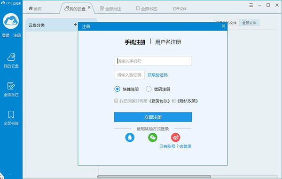This screenshot has width=282, height=179.
Task: Focus the 请输入验证码 input field
Action: 129,74
